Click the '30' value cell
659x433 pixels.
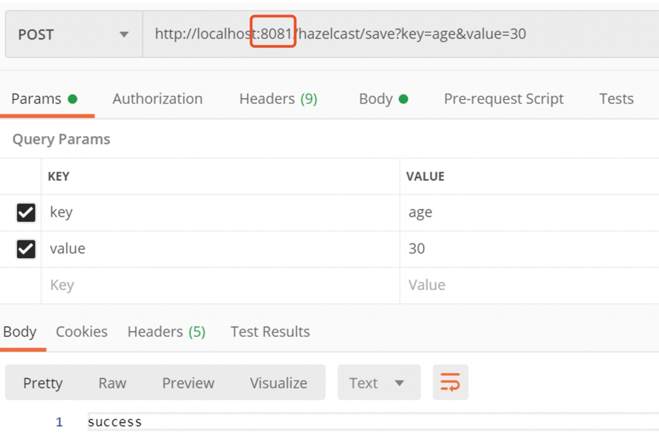pyautogui.click(x=529, y=248)
